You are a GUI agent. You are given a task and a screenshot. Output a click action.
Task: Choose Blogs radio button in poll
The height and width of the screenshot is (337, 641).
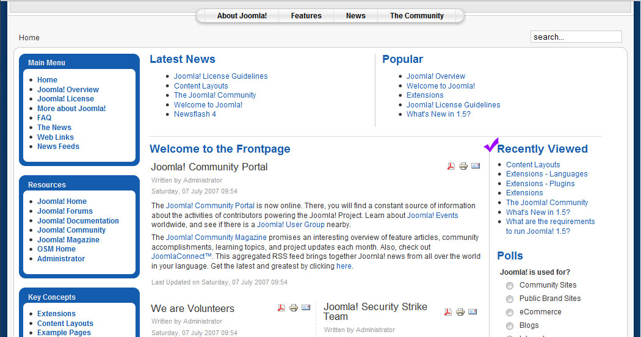[x=510, y=326]
